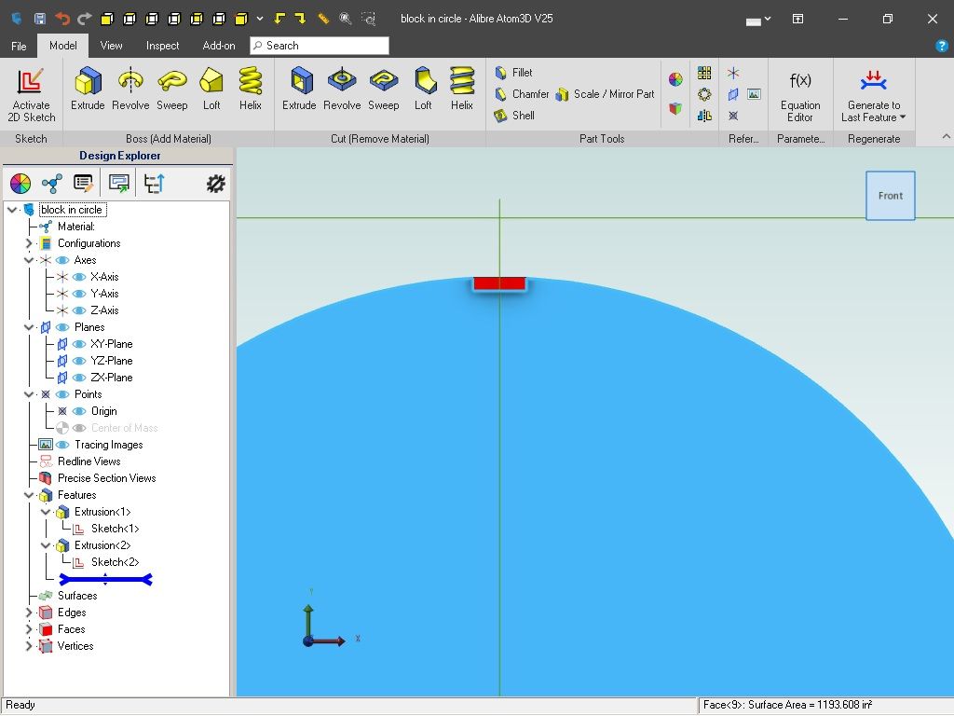
Task: Click the window-with-green-arrow icon in Design Explorer
Action: (x=118, y=184)
